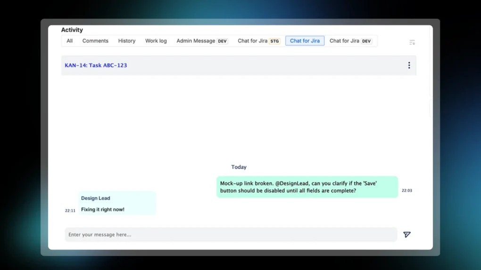Screen dimensions: 481x270
Task: Select the green Mock-up link broken message
Action: tap(307, 187)
